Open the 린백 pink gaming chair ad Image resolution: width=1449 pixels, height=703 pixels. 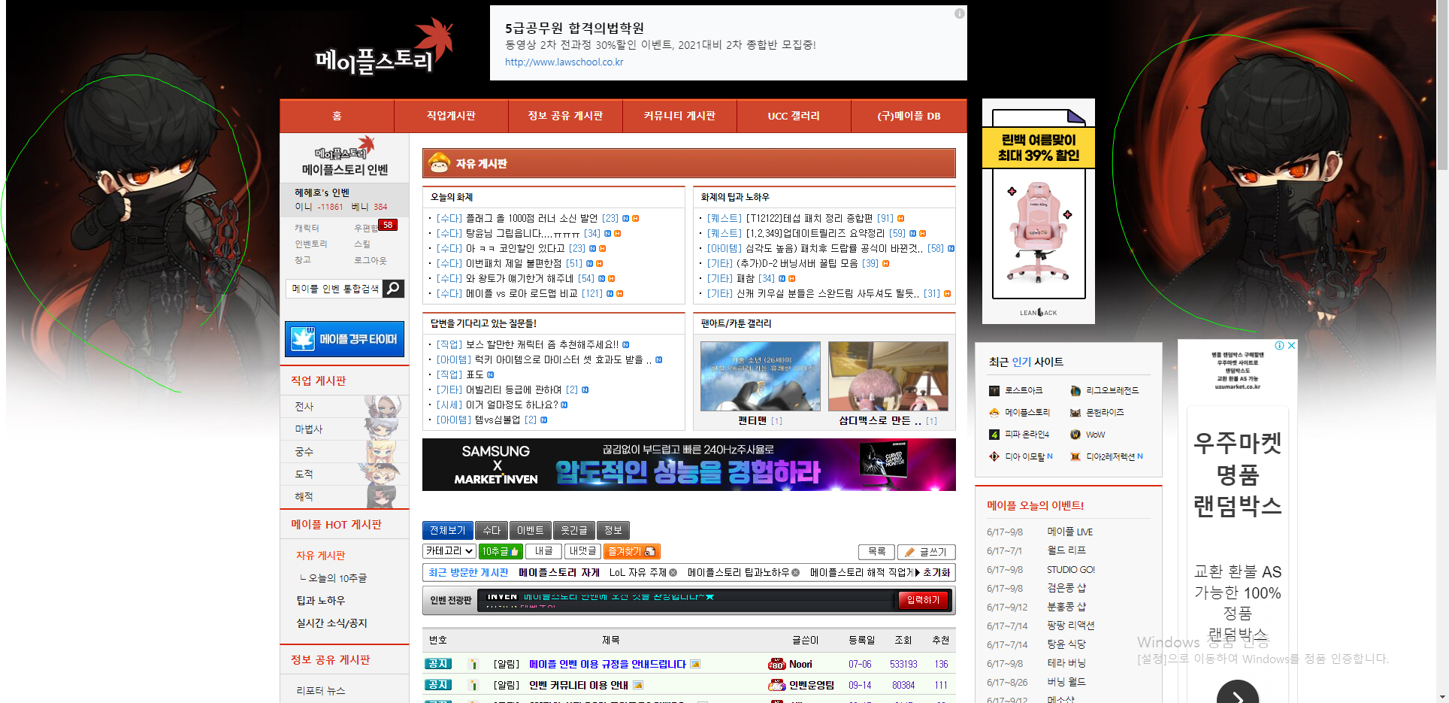tap(1039, 211)
